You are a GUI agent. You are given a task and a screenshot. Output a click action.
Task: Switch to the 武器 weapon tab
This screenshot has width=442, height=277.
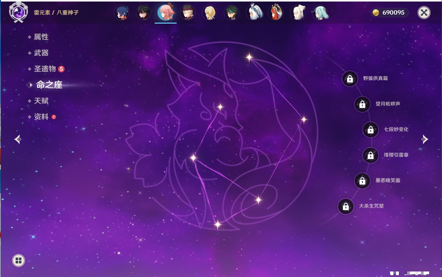[x=41, y=53]
